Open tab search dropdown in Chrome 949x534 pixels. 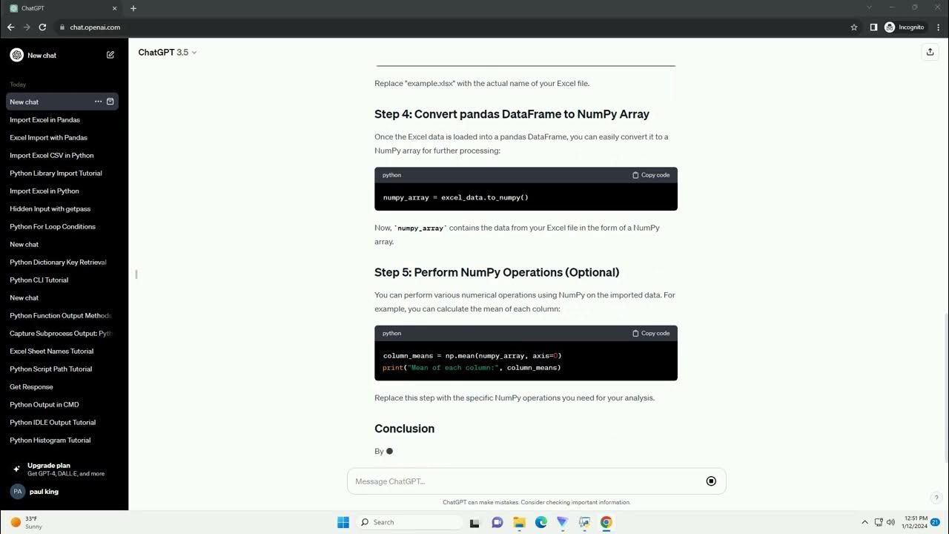(x=870, y=7)
